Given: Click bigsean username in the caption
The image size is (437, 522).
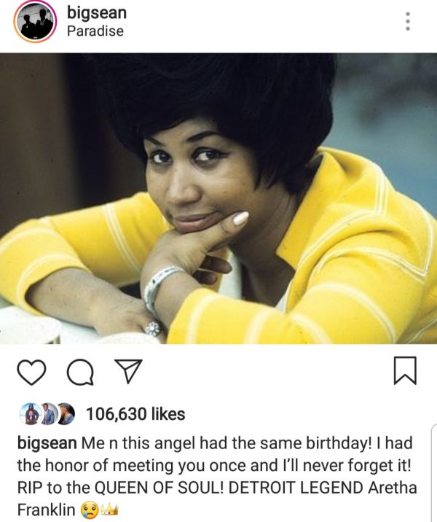Looking at the screenshot, I should point(47,443).
